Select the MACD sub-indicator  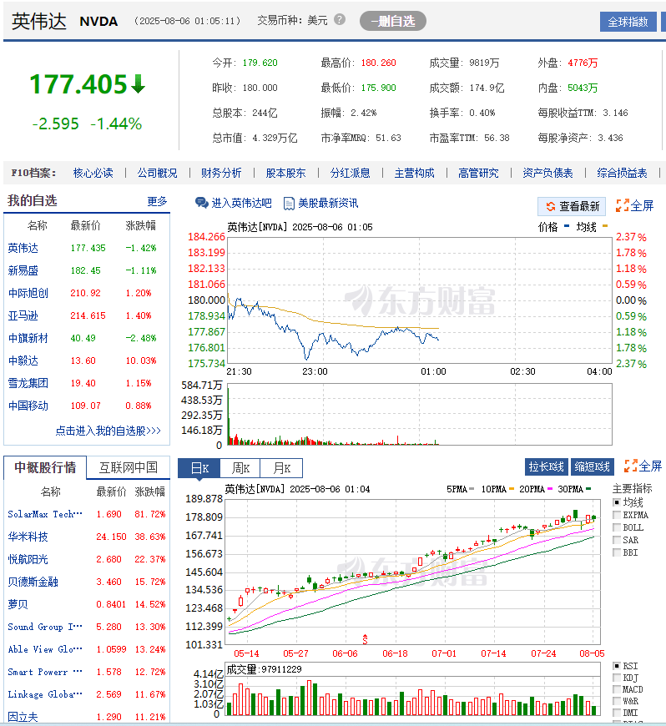pyautogui.click(x=617, y=689)
